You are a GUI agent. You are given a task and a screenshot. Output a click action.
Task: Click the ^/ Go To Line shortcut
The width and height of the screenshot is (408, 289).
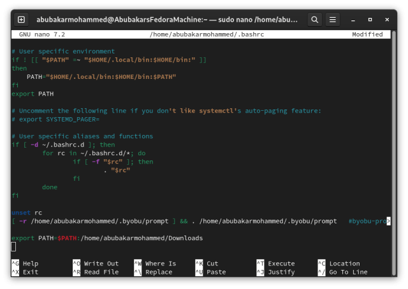(x=343, y=272)
